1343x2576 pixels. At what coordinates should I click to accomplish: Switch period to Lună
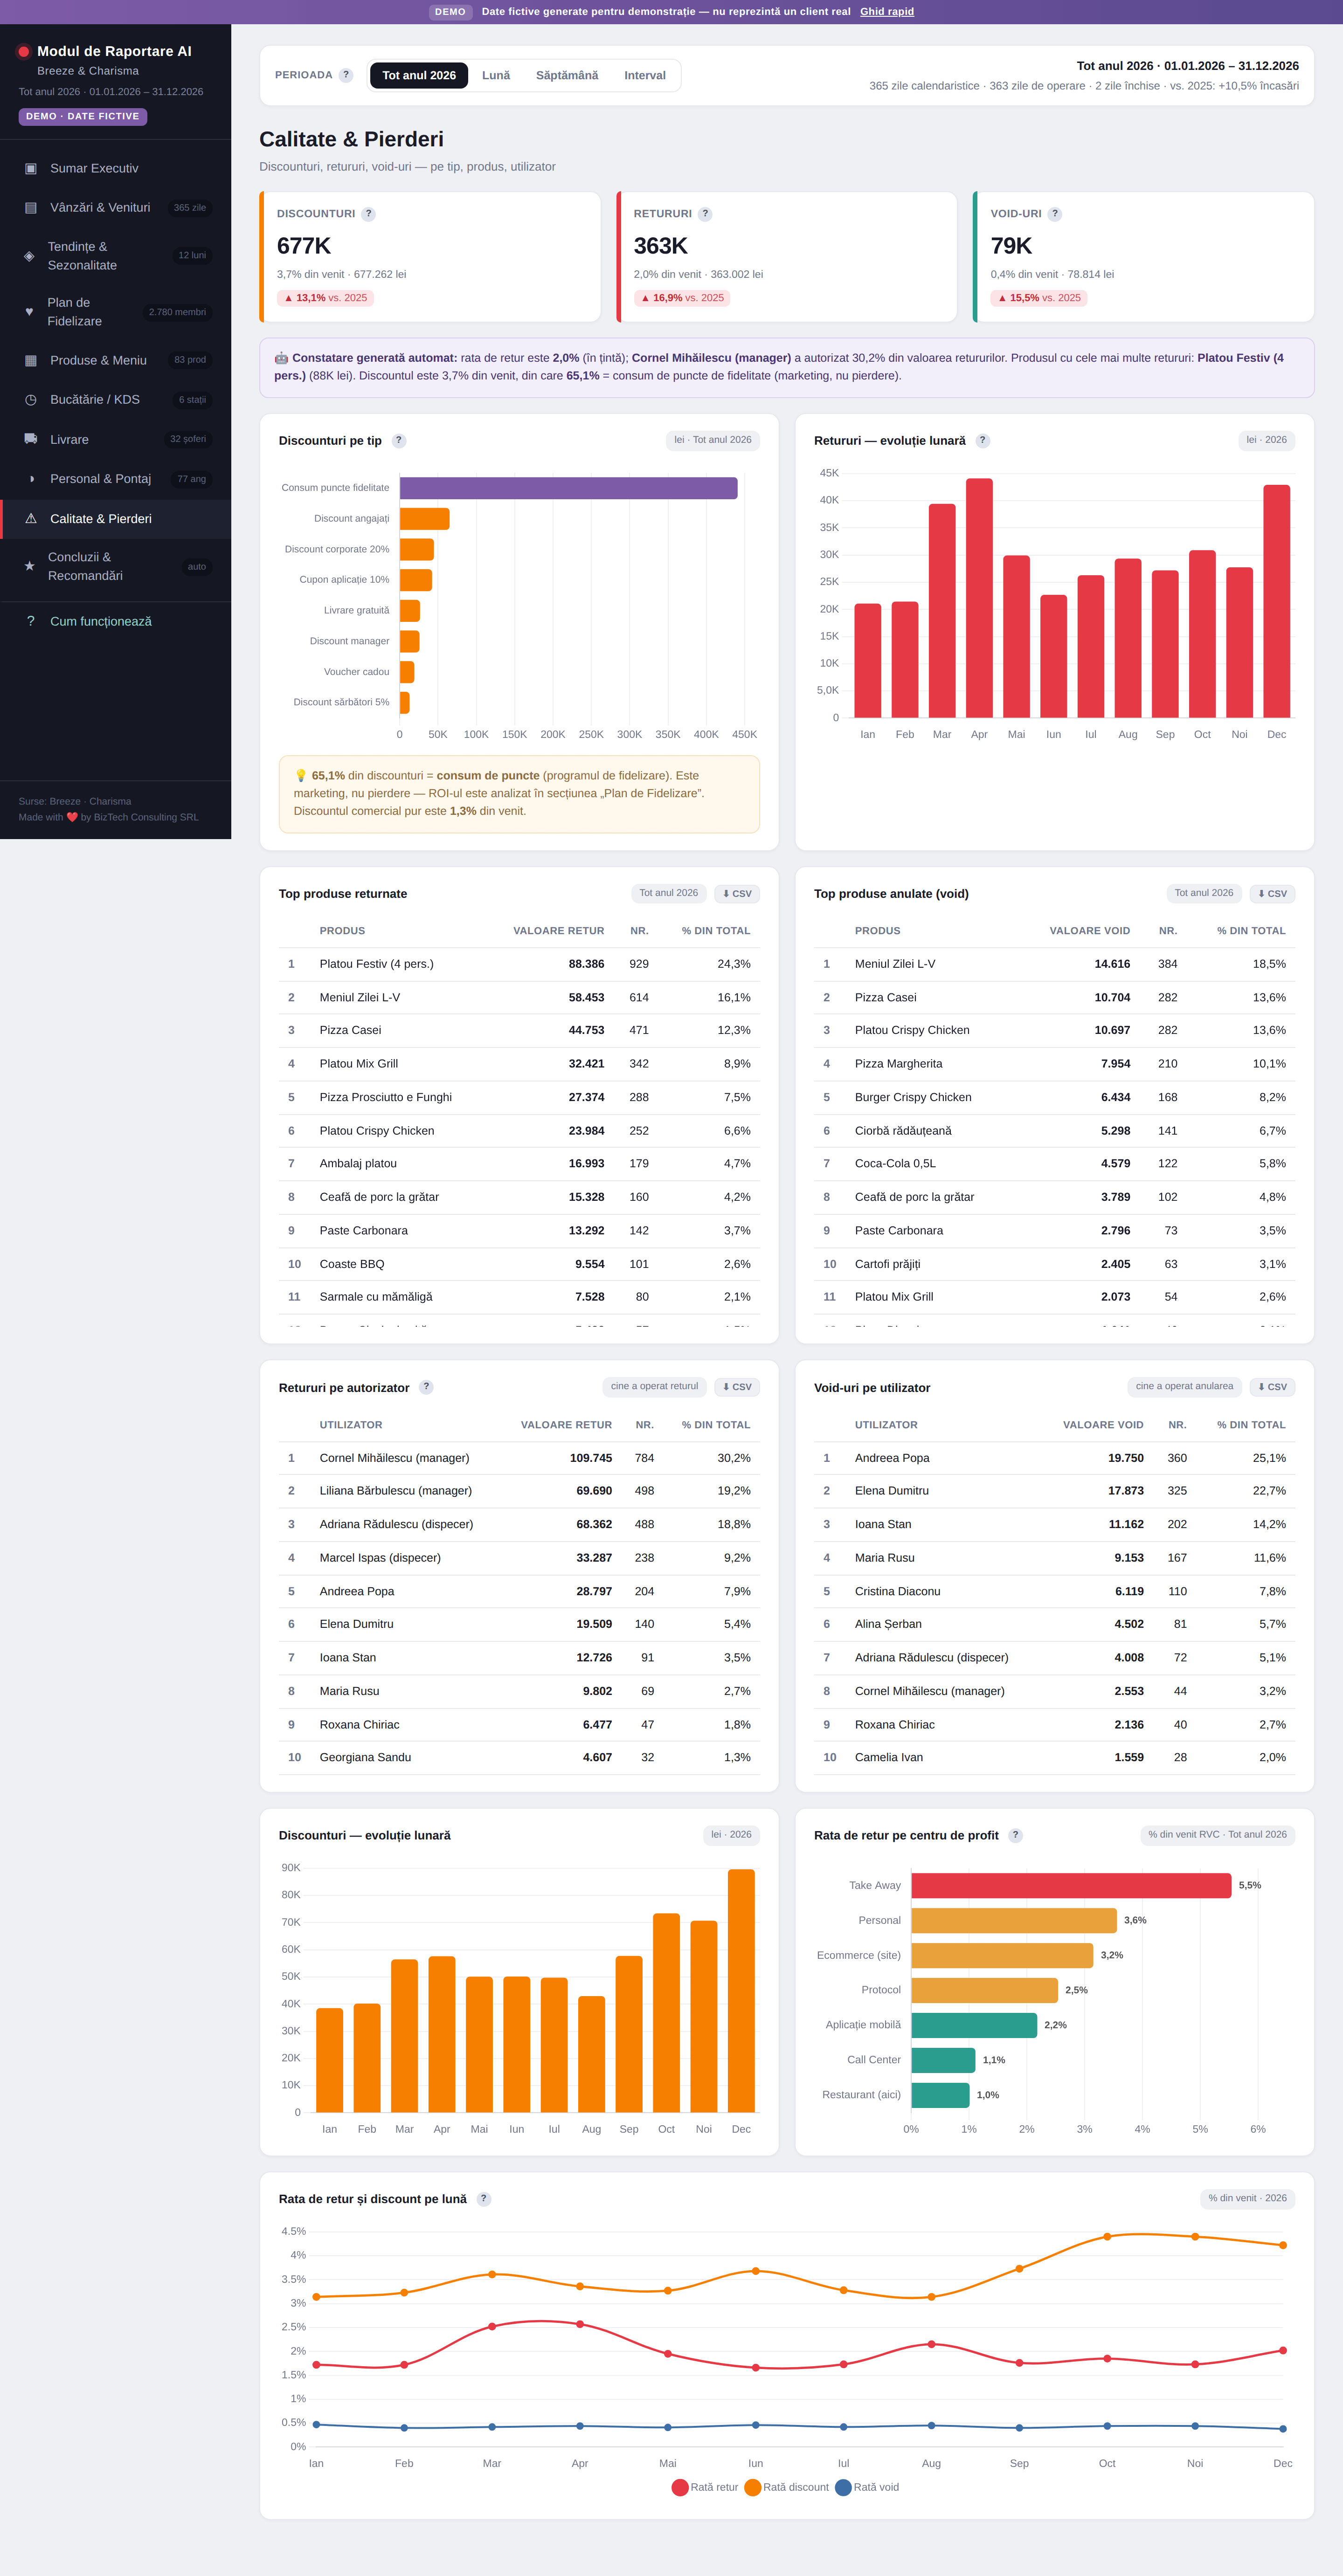tap(496, 75)
